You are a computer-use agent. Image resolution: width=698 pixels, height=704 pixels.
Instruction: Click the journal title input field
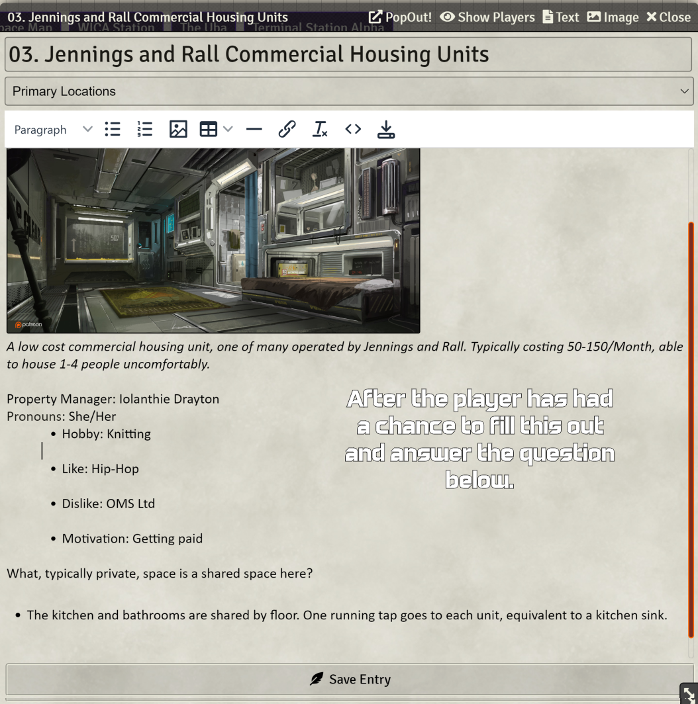[x=348, y=54]
